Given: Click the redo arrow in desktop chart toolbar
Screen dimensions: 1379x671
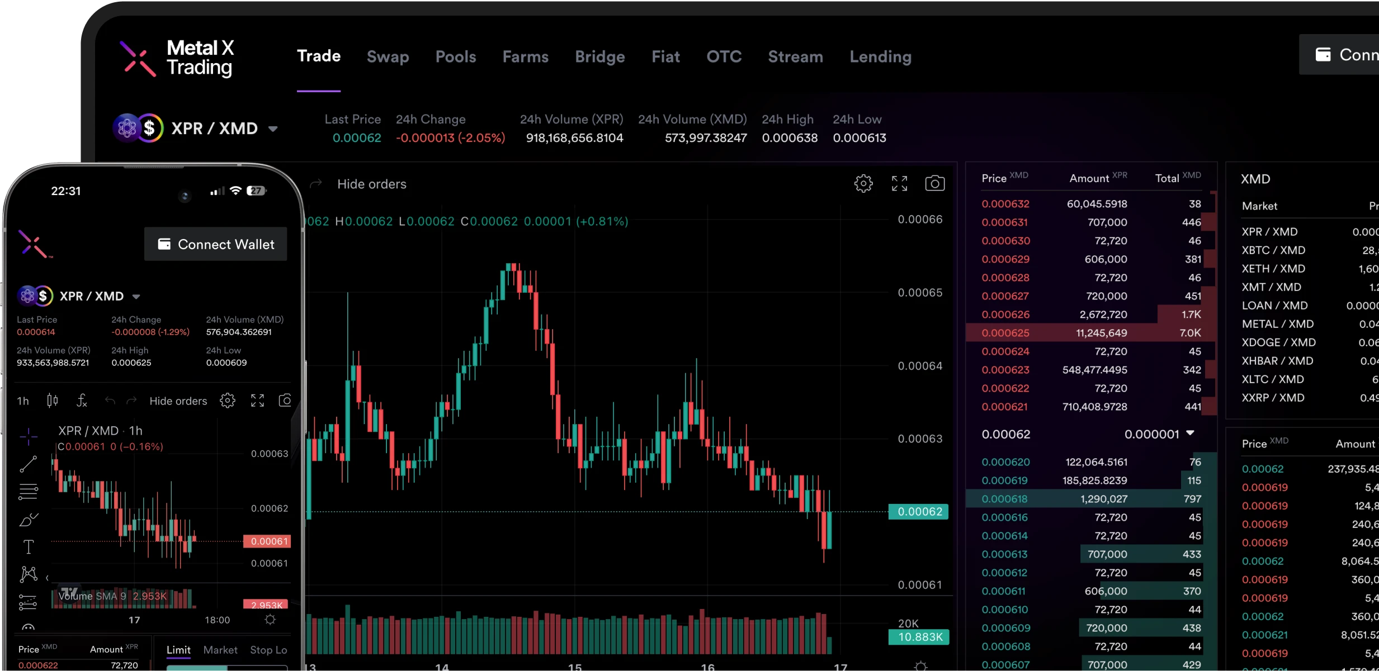Looking at the screenshot, I should click(x=316, y=183).
